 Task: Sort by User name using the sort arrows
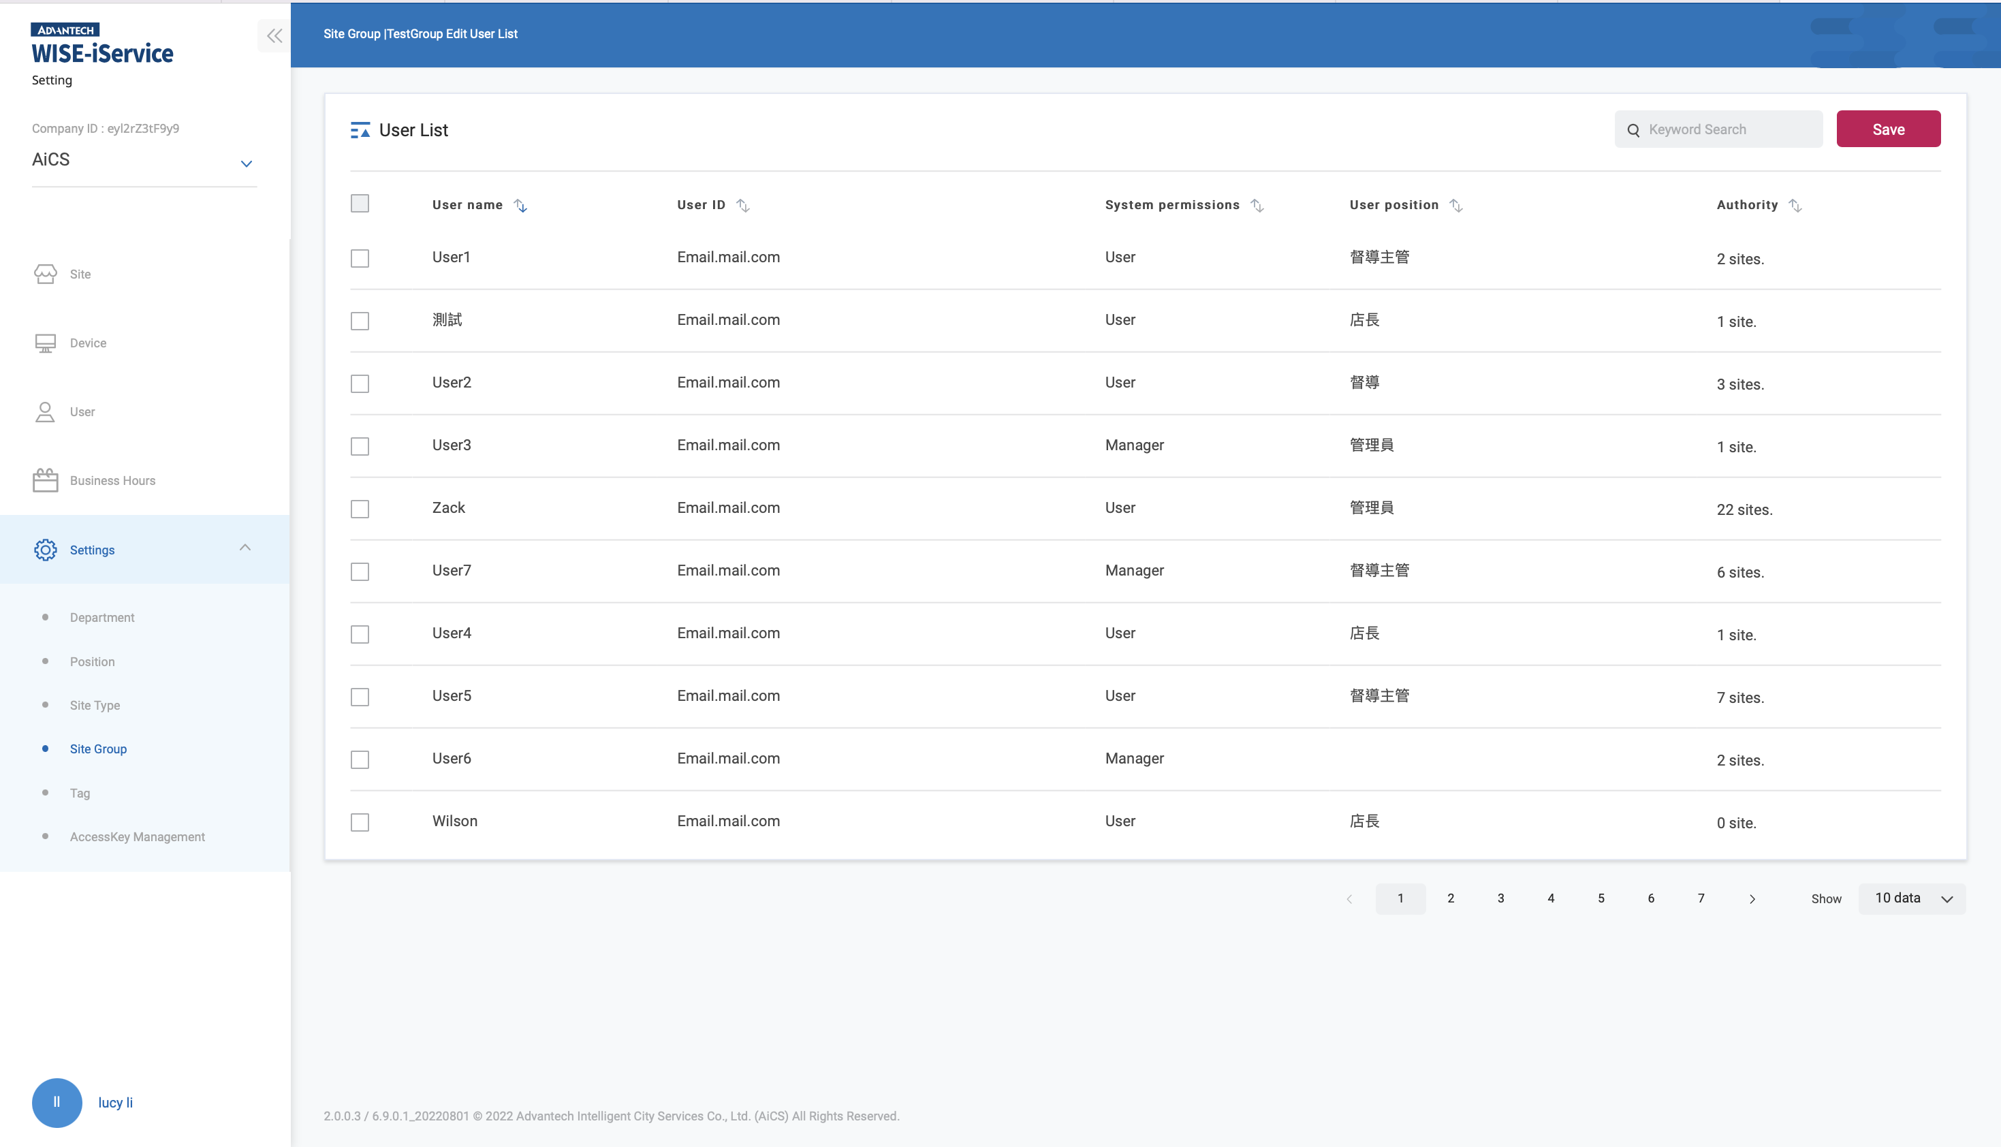pos(520,205)
